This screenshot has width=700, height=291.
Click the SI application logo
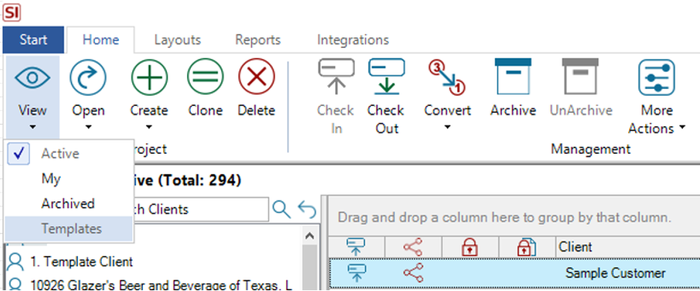click(12, 12)
